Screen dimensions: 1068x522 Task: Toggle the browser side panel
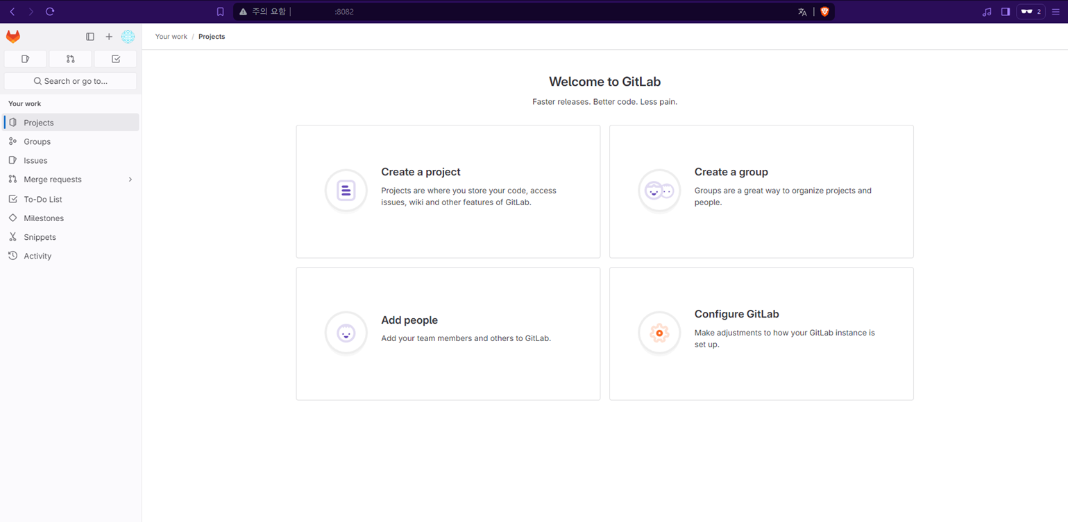[1006, 11]
